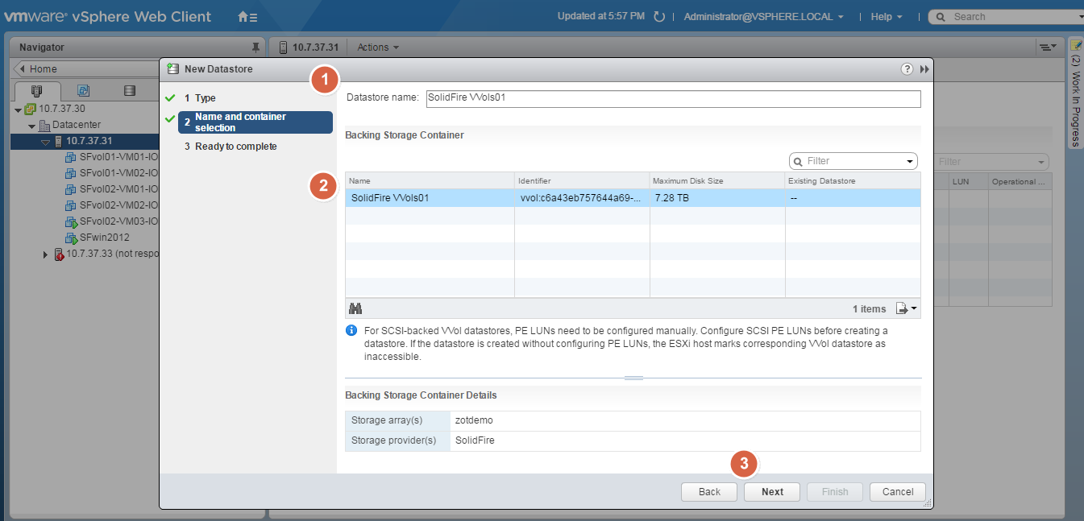1084x521 pixels.
Task: Sort by Maximum Disk Size column
Action: pos(717,181)
